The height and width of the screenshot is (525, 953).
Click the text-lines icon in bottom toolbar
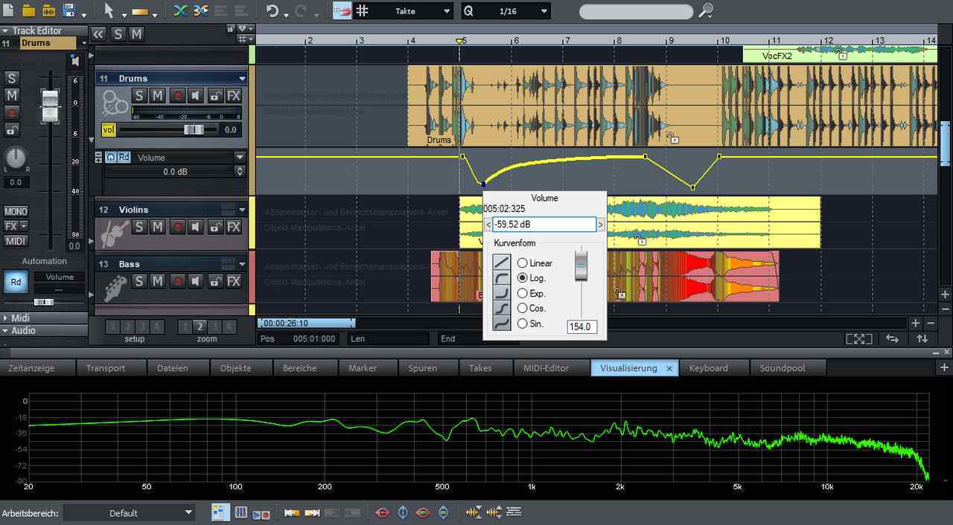tap(513, 512)
